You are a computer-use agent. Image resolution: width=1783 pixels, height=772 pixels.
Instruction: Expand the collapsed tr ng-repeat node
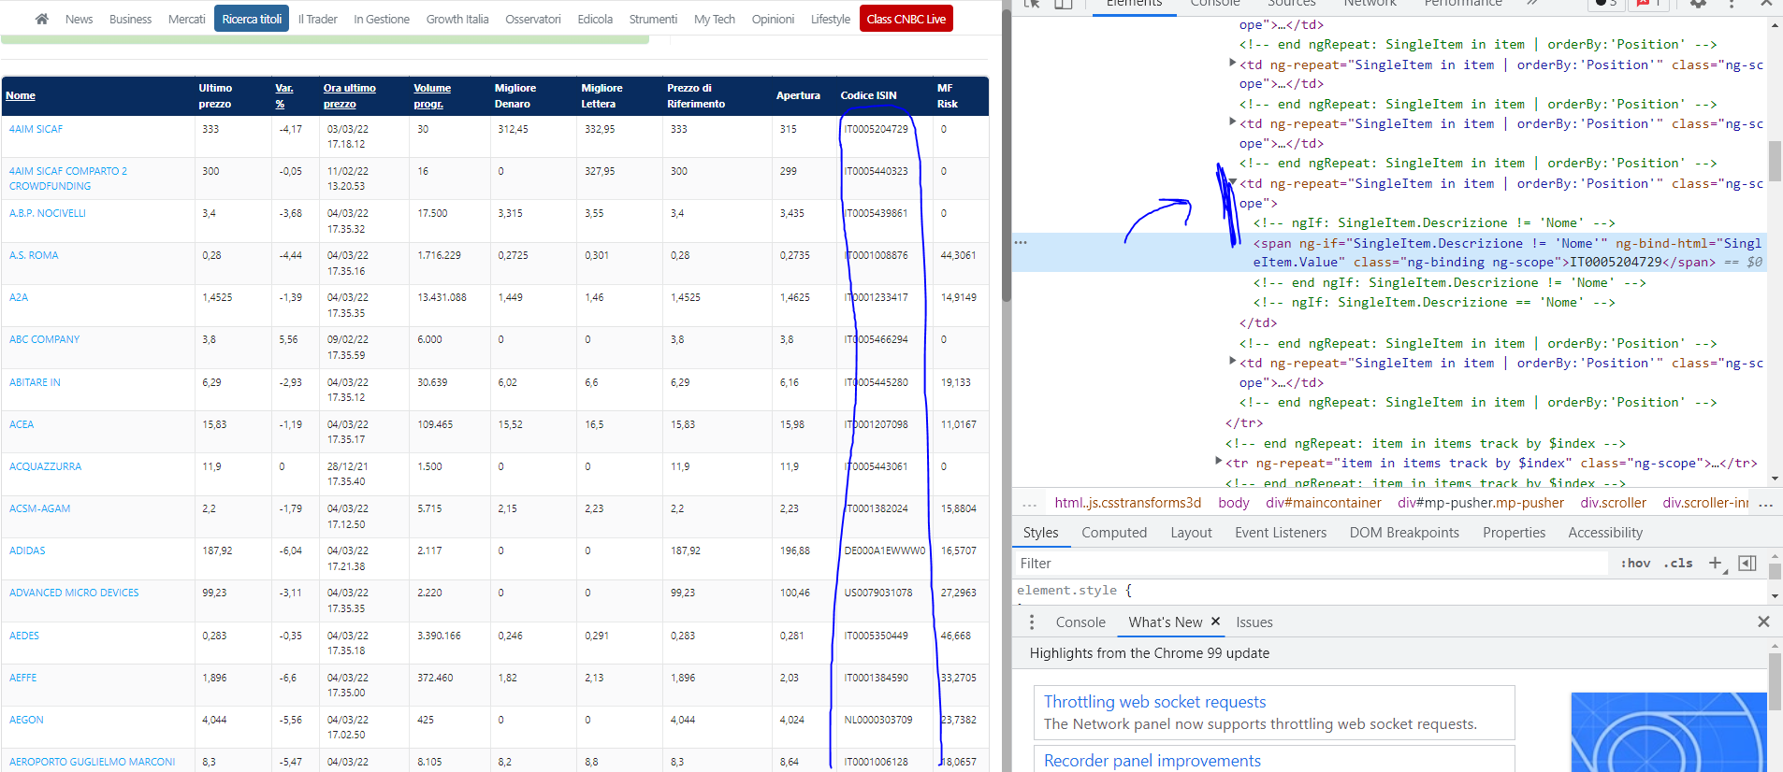(x=1218, y=461)
